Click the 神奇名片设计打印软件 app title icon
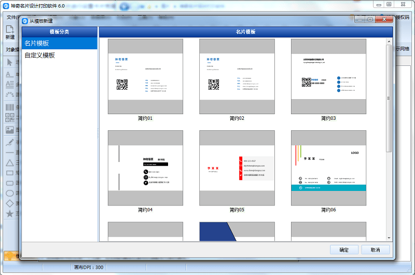 point(6,6)
